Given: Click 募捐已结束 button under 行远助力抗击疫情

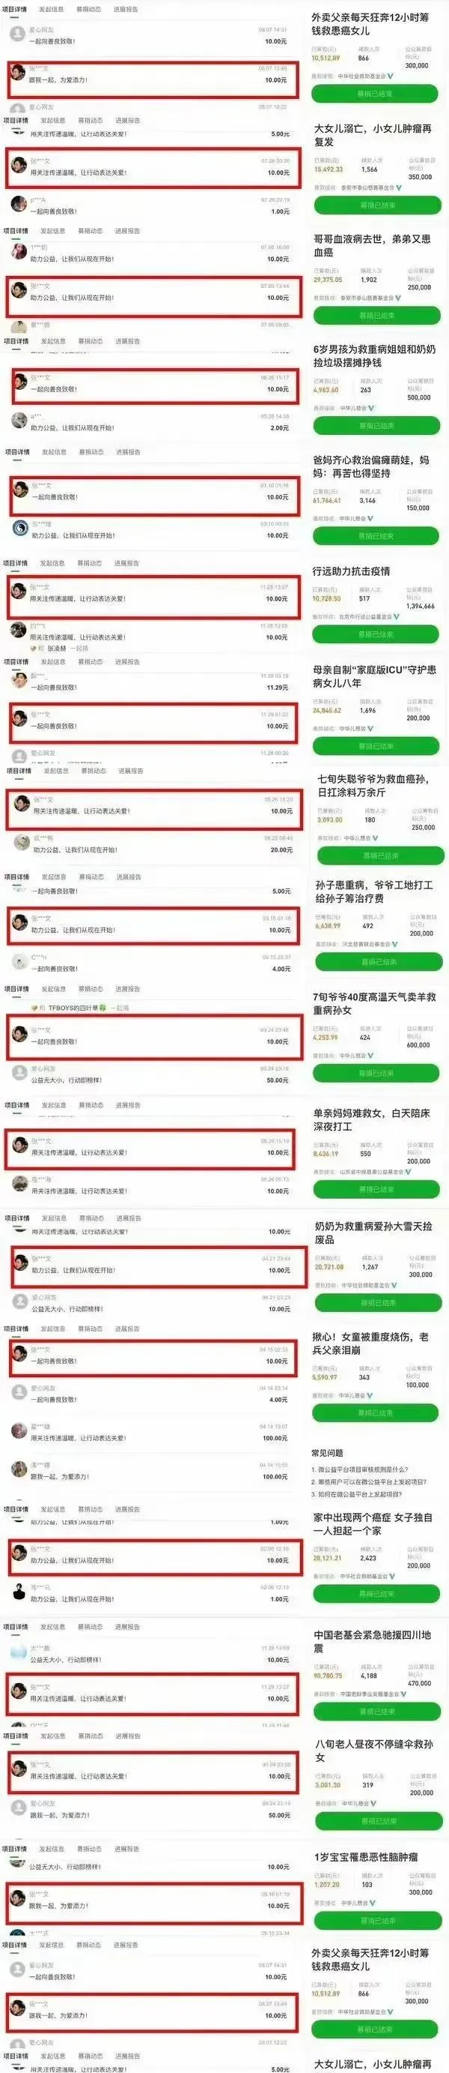Looking at the screenshot, I should click(375, 634).
